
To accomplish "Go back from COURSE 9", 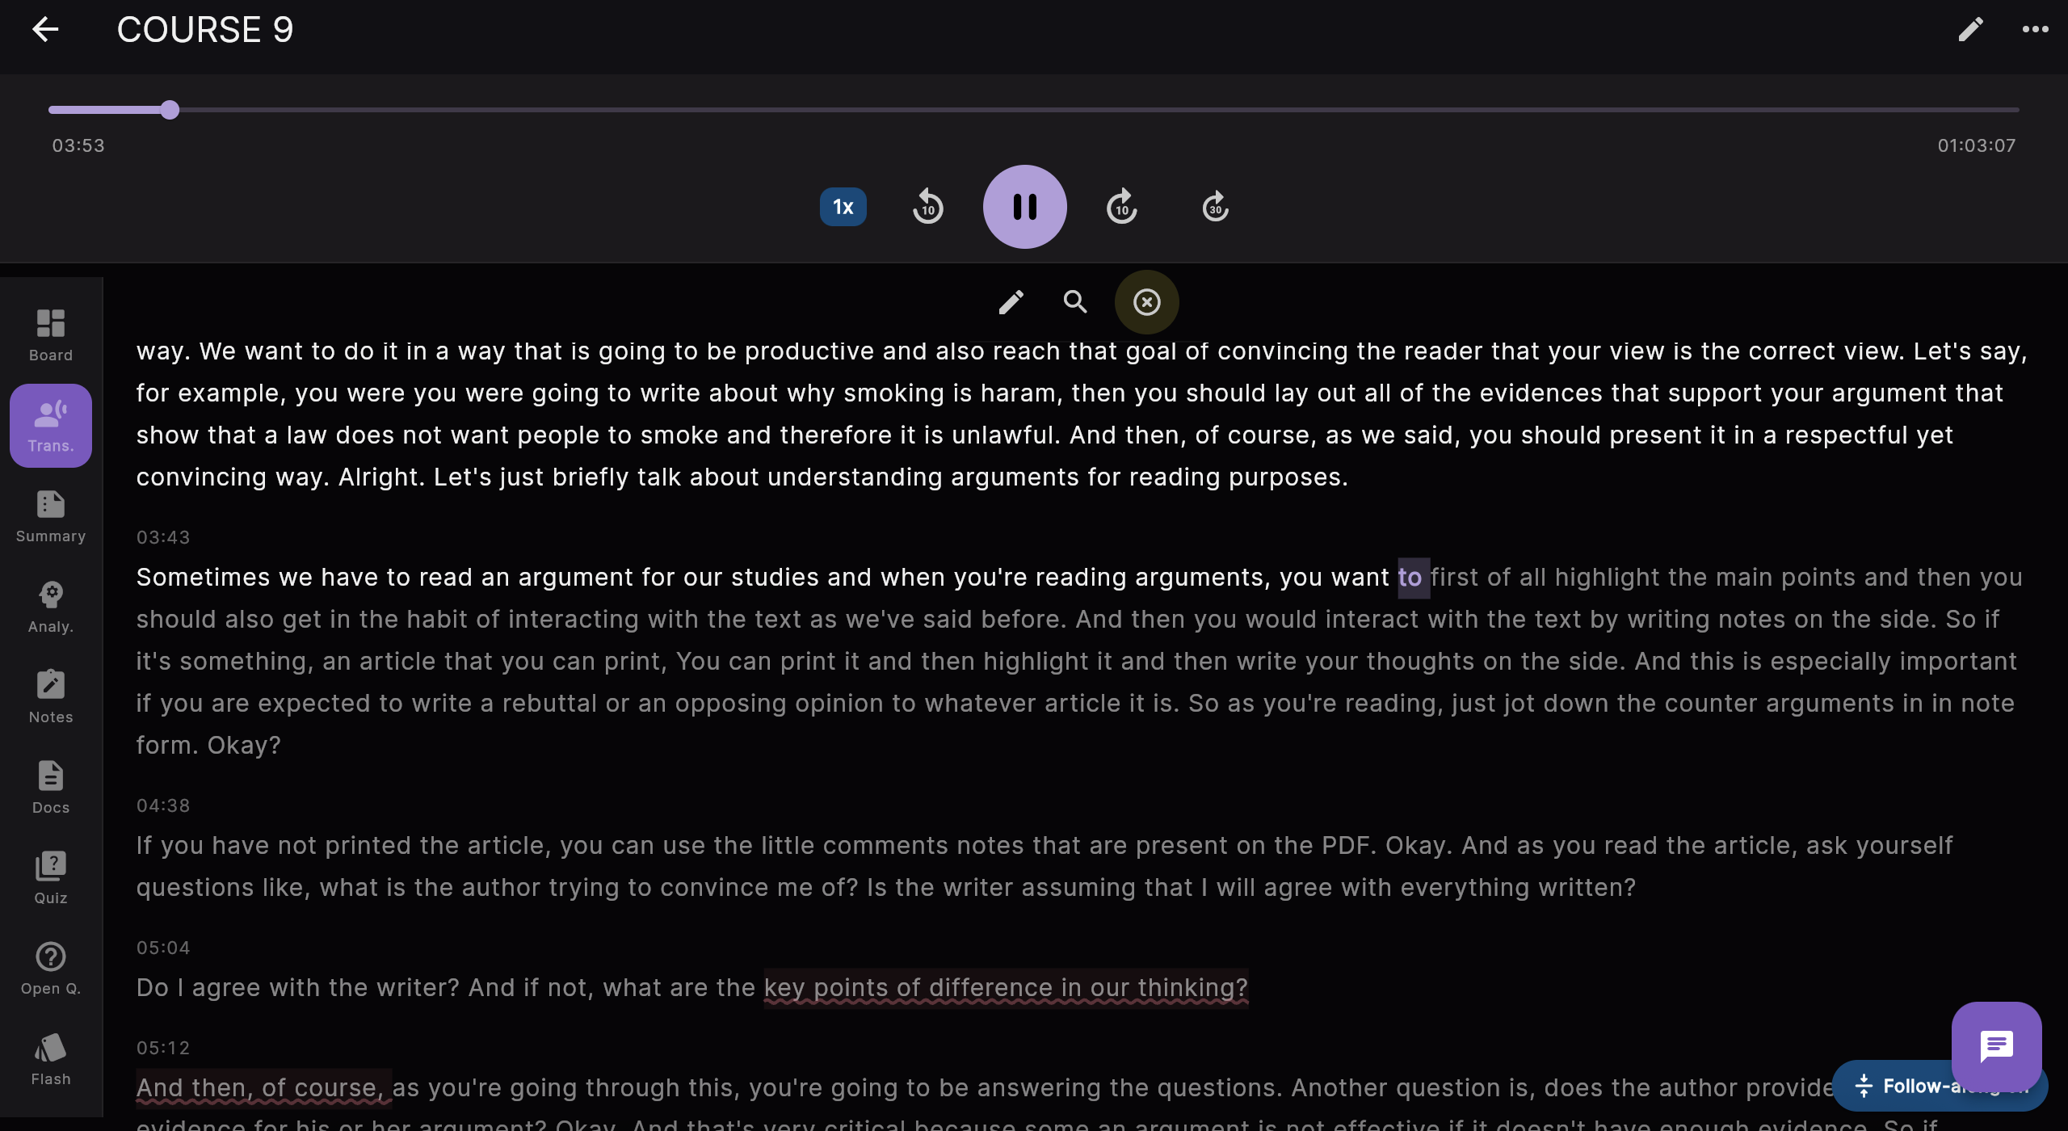I will click(x=46, y=29).
